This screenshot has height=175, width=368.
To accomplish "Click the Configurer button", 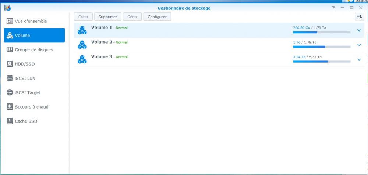I will point(157,17).
